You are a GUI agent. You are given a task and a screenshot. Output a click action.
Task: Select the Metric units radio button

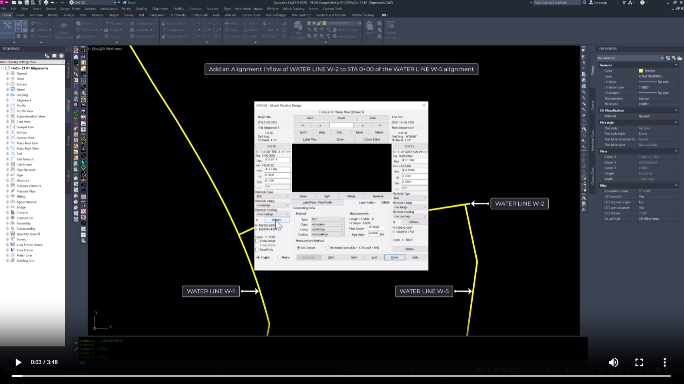(279, 258)
